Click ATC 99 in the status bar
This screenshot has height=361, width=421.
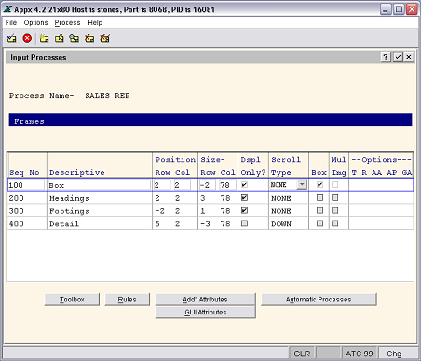tap(360, 354)
